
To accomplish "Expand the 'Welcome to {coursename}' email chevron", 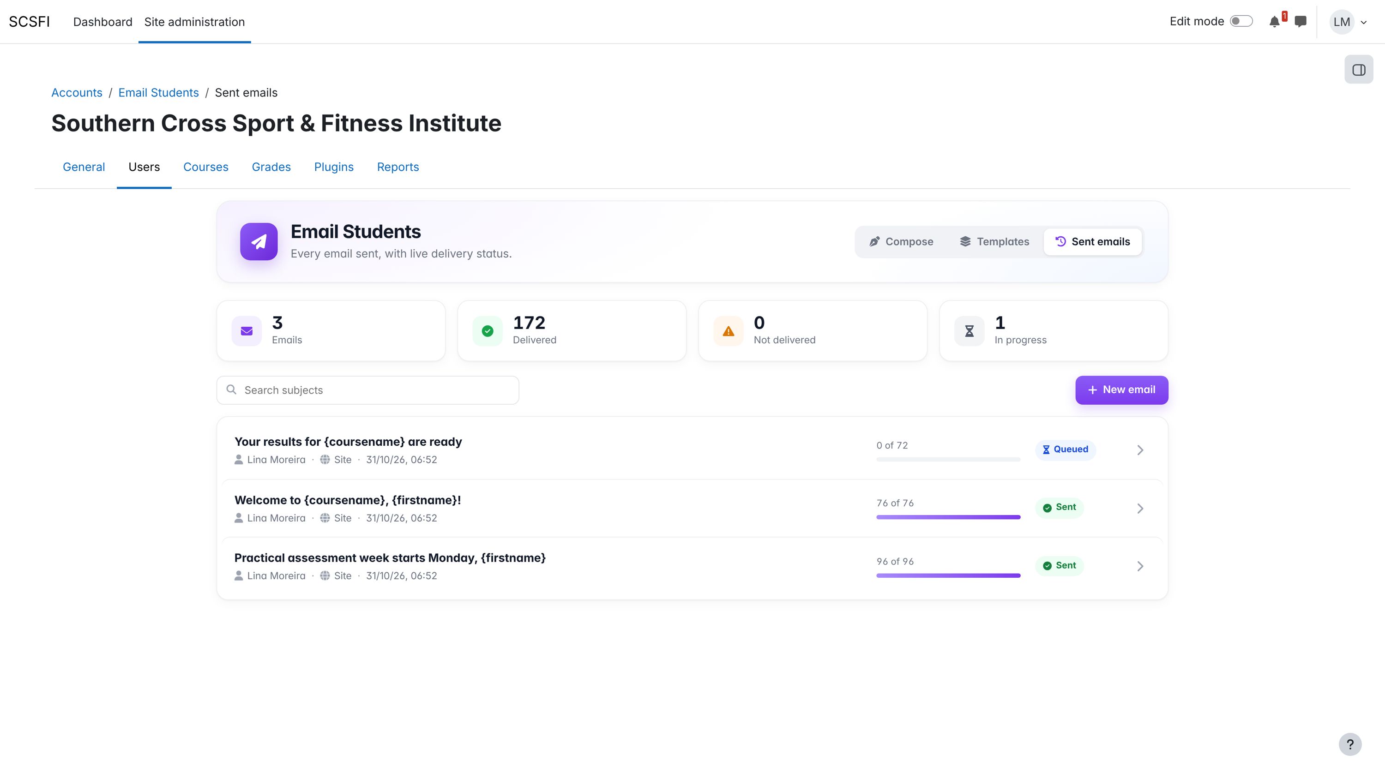I will 1140,508.
